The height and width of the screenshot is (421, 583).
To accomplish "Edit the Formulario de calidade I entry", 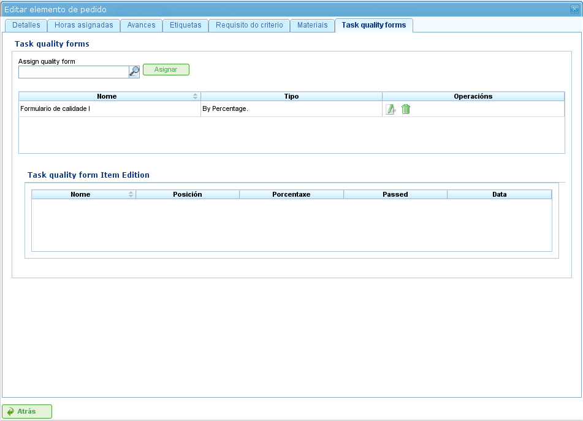I will tap(390, 109).
